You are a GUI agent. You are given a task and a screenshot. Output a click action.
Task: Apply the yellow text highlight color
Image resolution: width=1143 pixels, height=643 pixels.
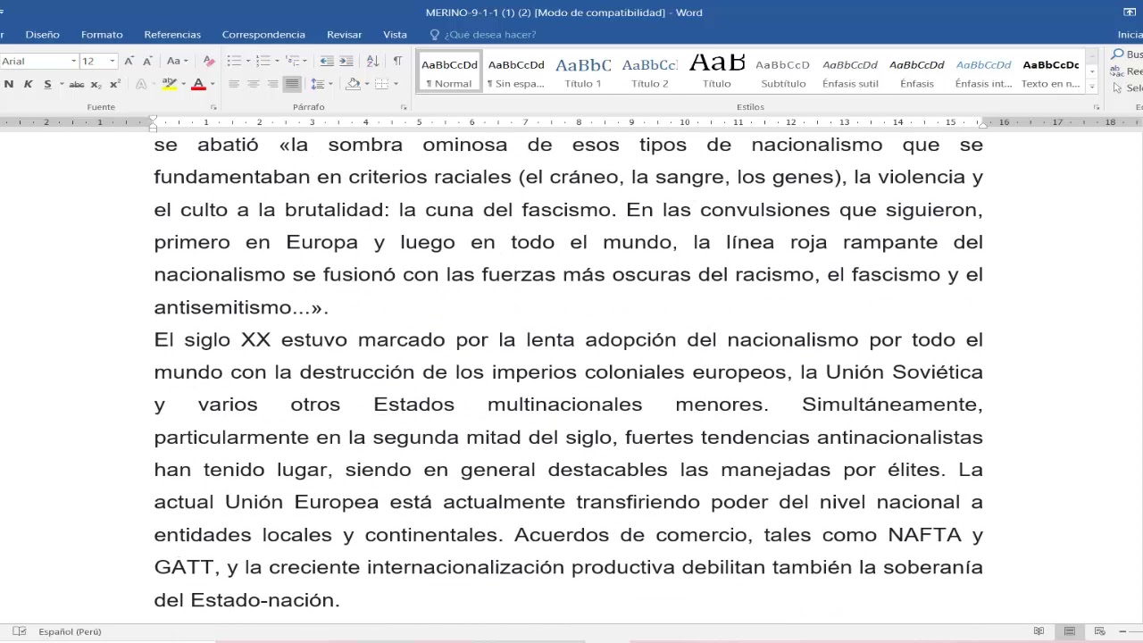pos(169,84)
